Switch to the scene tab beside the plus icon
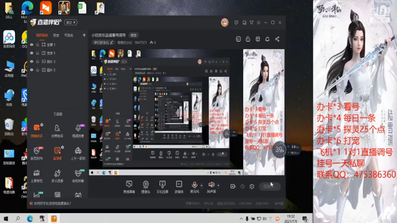Screen dimensions: 397x223 69,35
